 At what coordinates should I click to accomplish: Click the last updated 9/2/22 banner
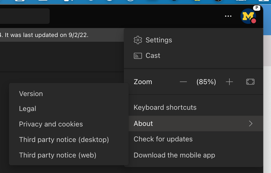pyautogui.click(x=45, y=35)
